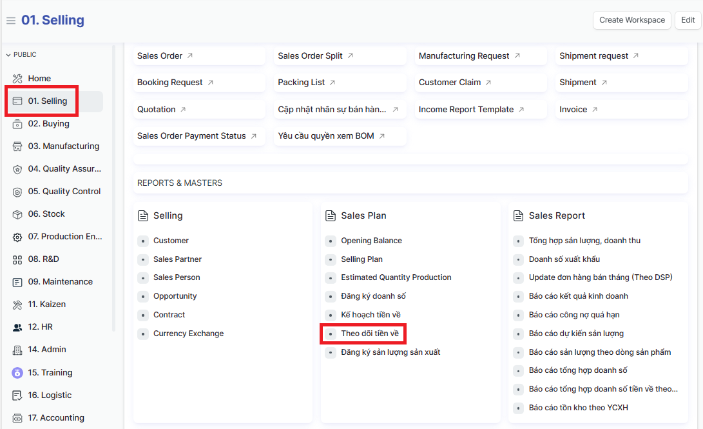Viewport: 703px width, 429px height.
Task: Click the Edit button
Action: click(x=688, y=20)
